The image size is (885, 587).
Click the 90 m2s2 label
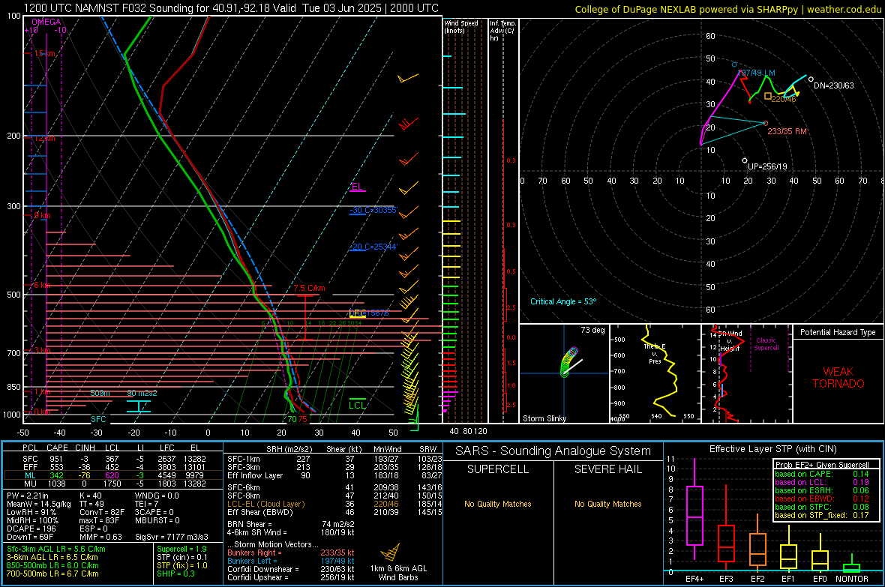pos(142,393)
